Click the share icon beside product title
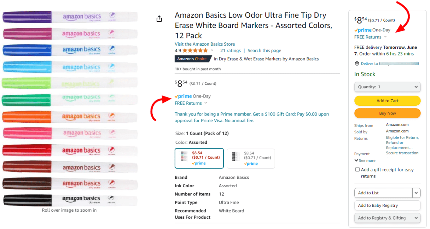This screenshot has height=229, width=430. (159, 19)
